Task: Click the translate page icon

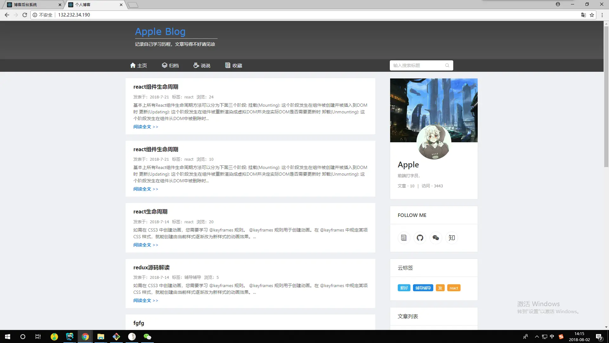Action: pos(583,15)
